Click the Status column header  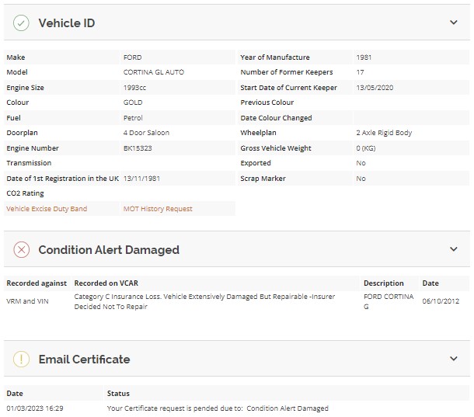[118, 394]
